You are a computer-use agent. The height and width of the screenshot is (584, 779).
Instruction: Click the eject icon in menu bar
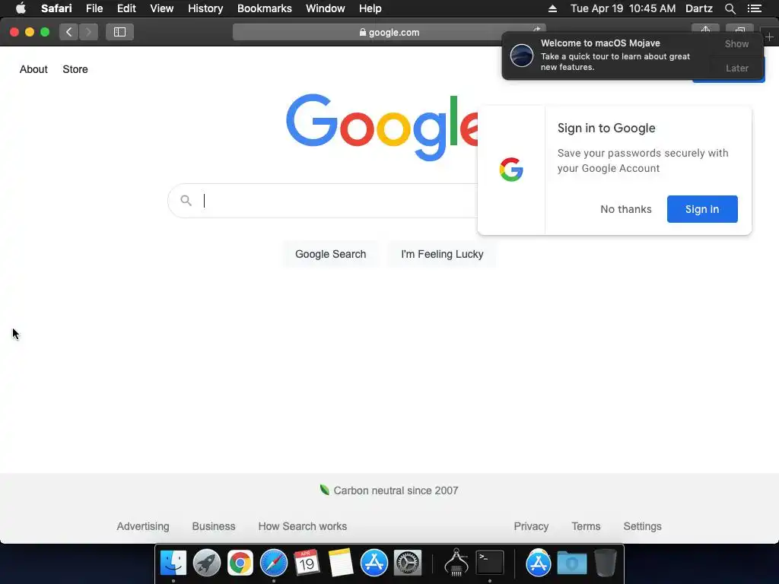coord(552,8)
